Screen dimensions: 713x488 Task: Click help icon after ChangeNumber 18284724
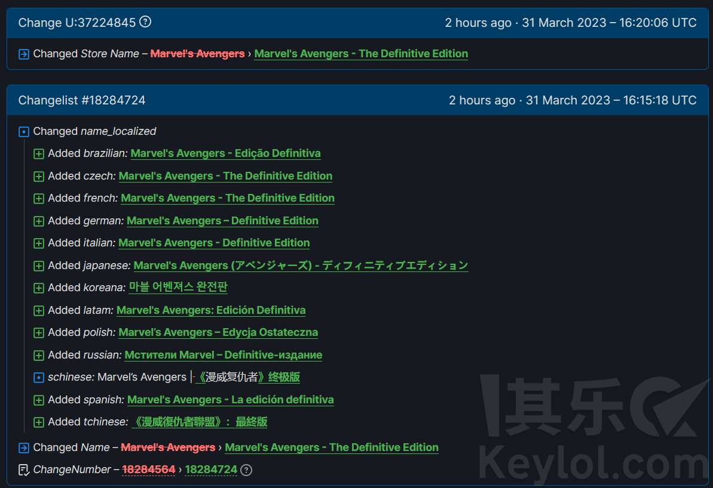pyautogui.click(x=246, y=470)
